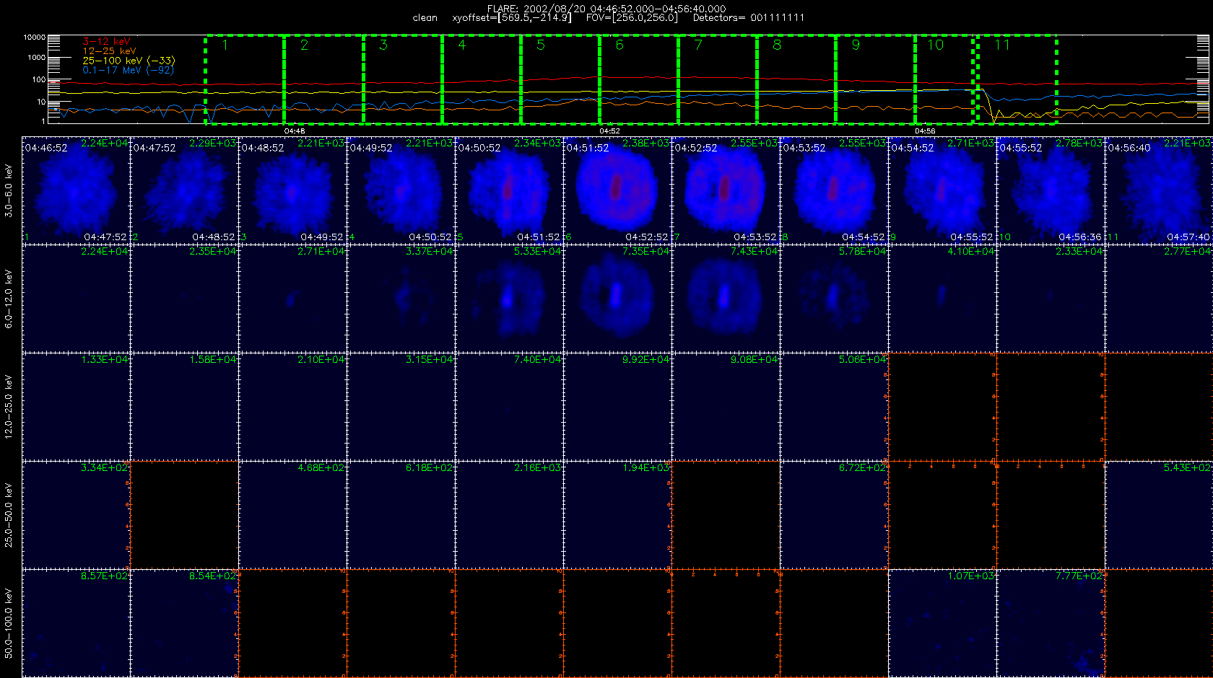Viewport: 1213px width, 678px height.
Task: Select interval marker 4 in the light curve
Action: (x=461, y=45)
